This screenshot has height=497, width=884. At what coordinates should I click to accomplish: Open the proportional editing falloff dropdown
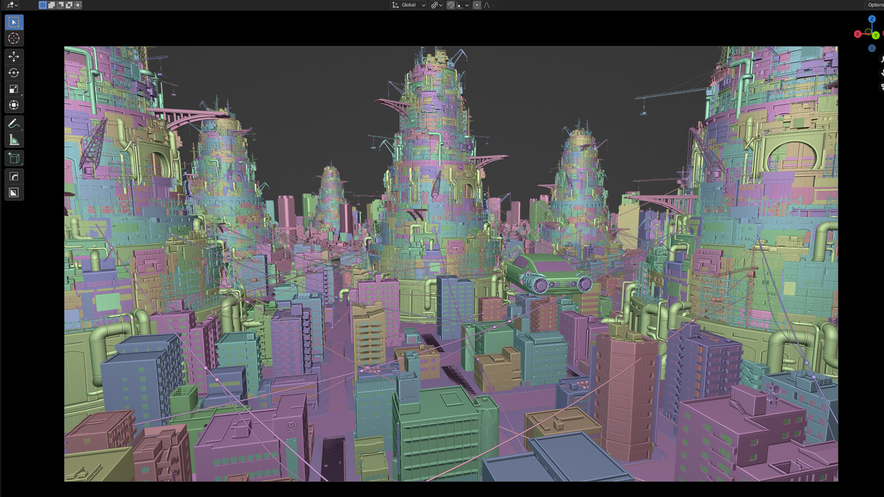point(489,5)
